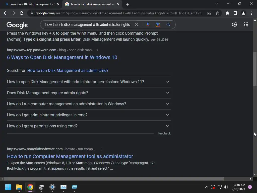Screen dimensions: 257x193
Task: Click the top-password.com URL breadcrumb
Action: 51,50
